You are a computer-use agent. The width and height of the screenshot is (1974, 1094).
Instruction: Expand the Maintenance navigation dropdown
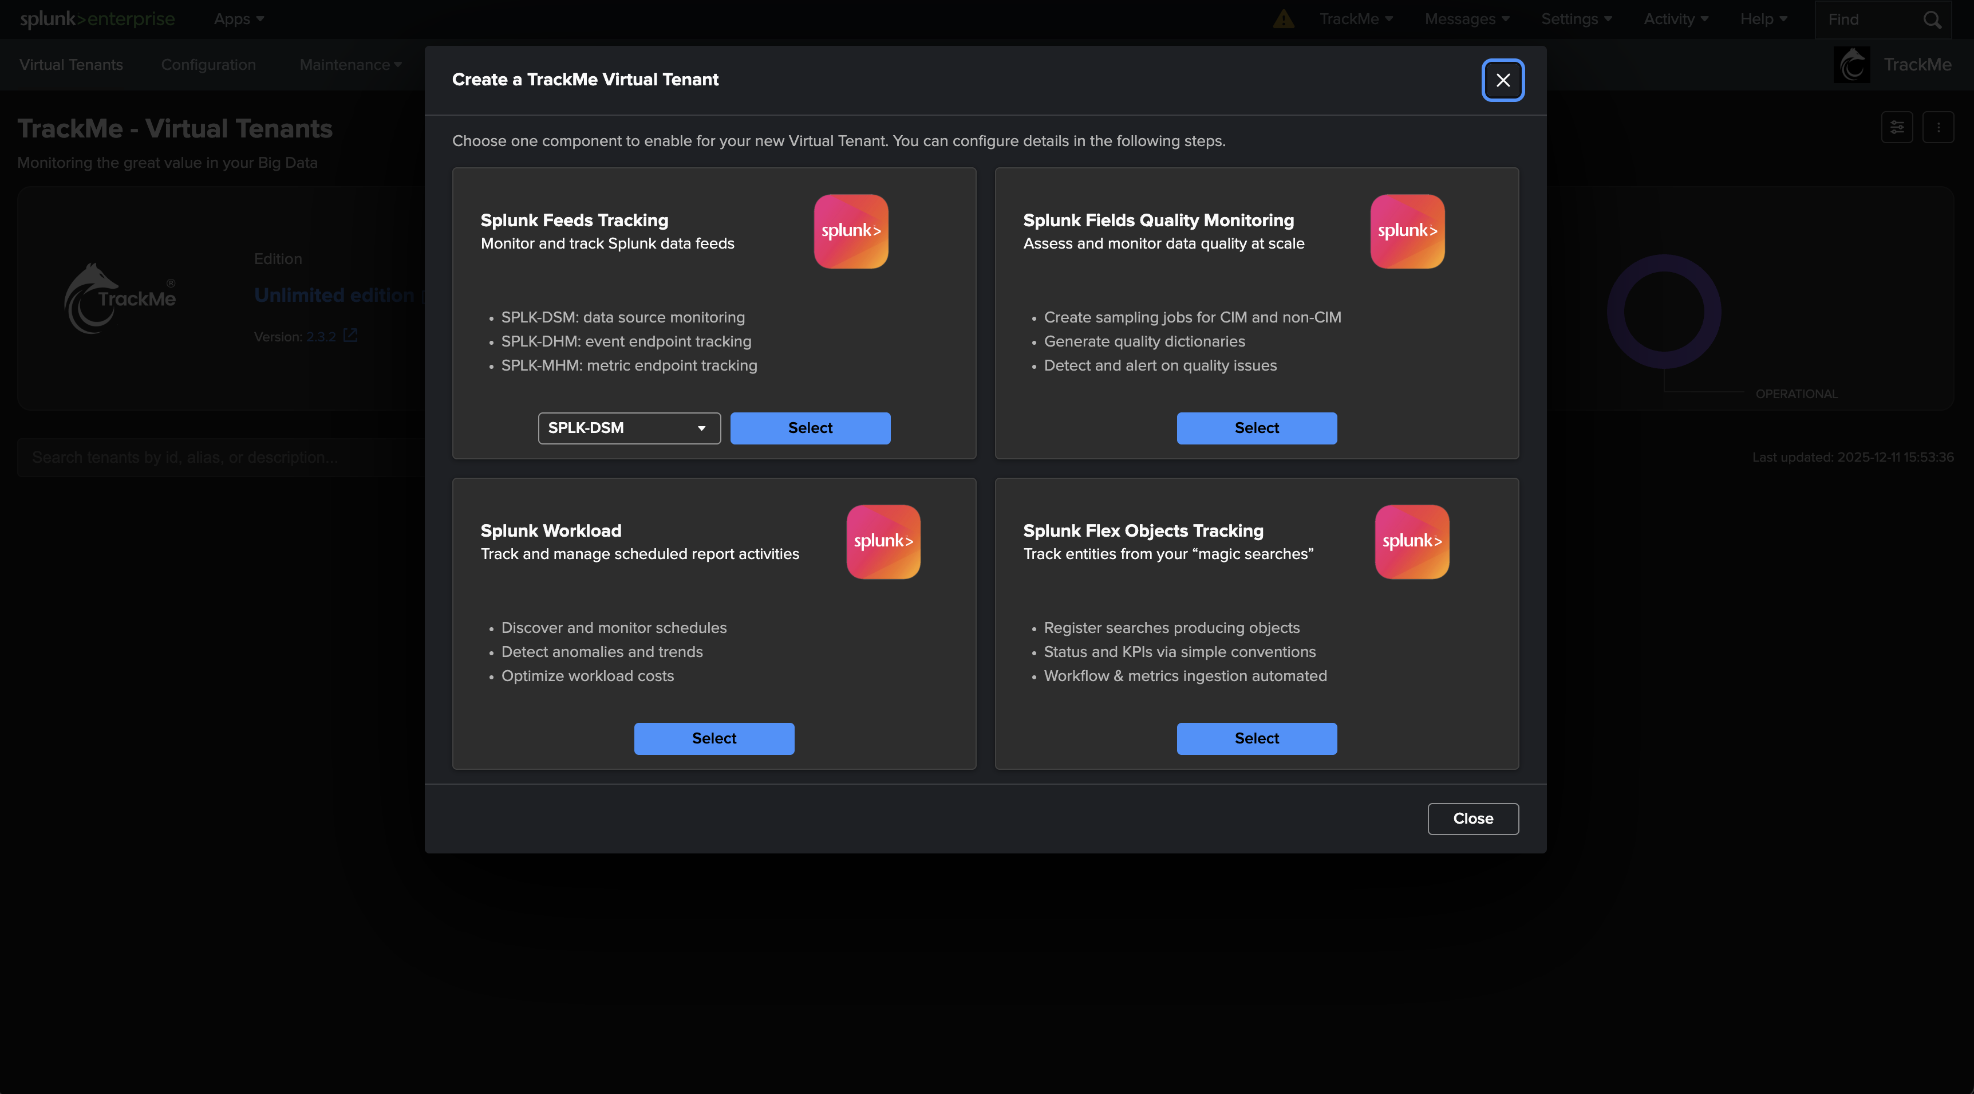pos(350,65)
